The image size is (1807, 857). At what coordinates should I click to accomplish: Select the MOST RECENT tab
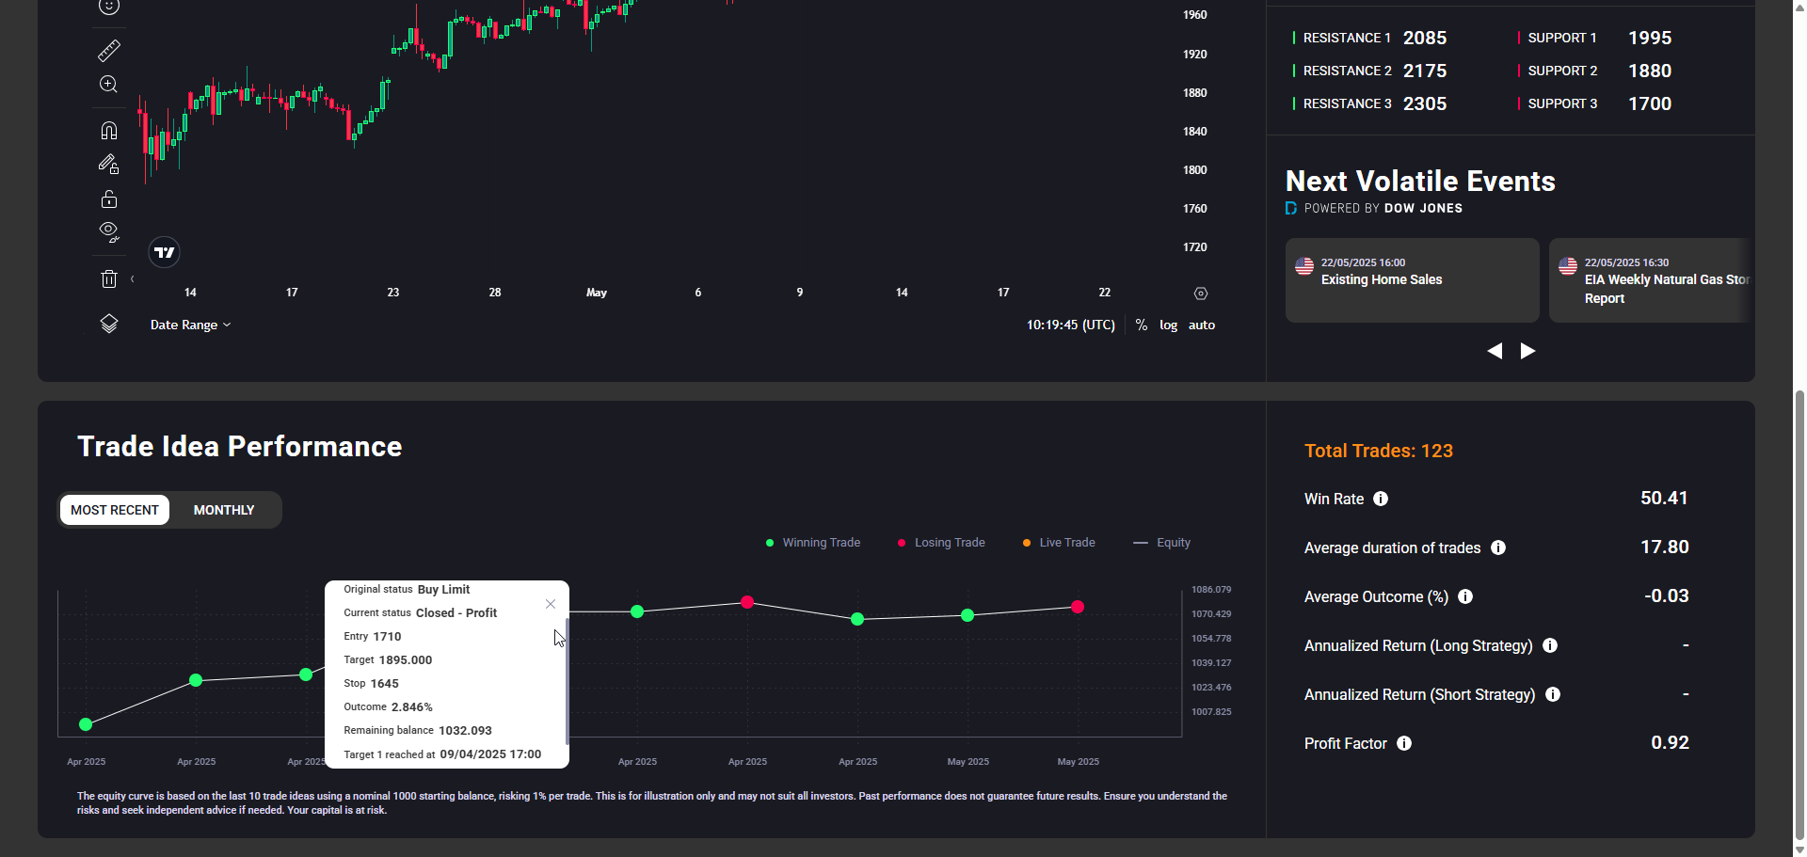tap(115, 510)
